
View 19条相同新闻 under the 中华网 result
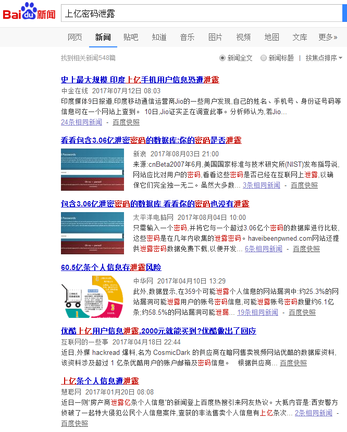257,313
